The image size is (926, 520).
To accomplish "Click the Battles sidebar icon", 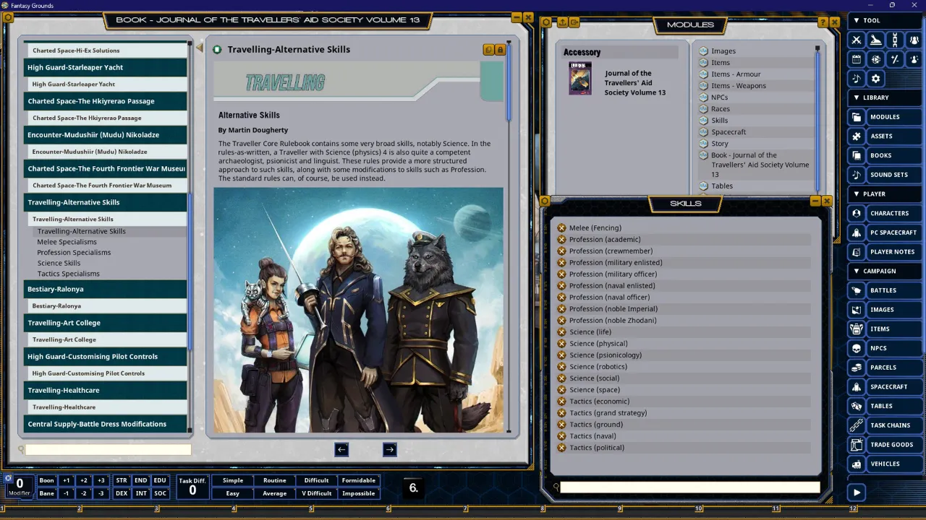I will pyautogui.click(x=857, y=290).
